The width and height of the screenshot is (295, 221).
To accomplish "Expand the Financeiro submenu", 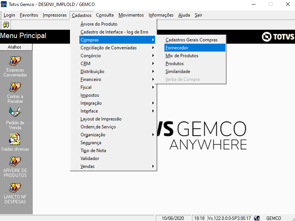I will [x=117, y=79].
